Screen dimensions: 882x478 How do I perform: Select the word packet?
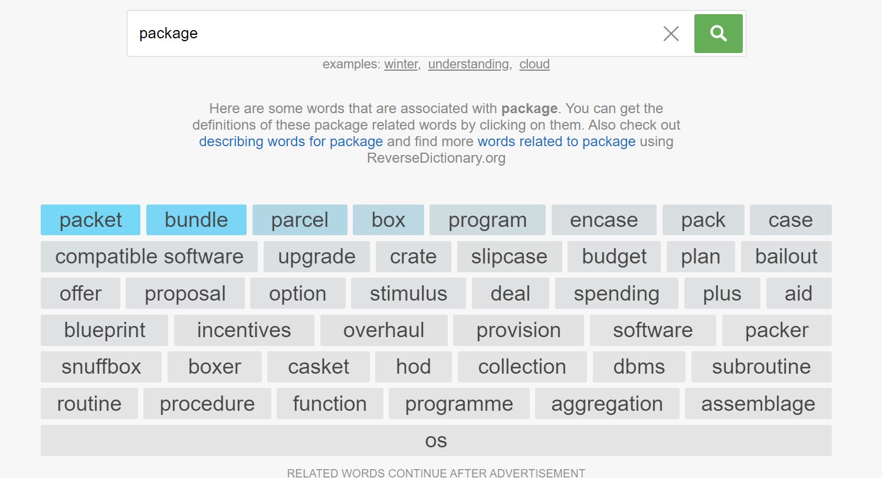tap(90, 219)
